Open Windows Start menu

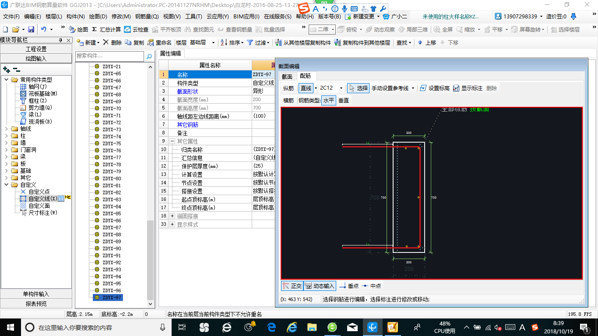10,327
